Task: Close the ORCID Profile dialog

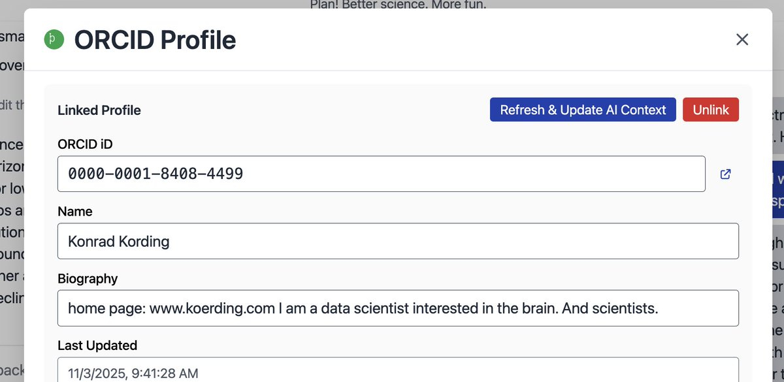Action: [742, 40]
